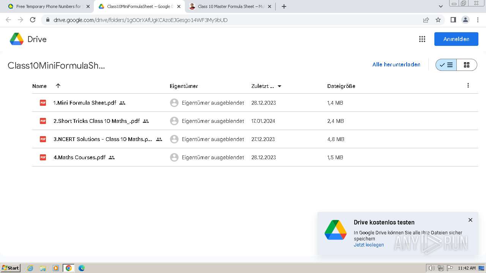
Task: Switch to list layout view
Action: (446, 65)
